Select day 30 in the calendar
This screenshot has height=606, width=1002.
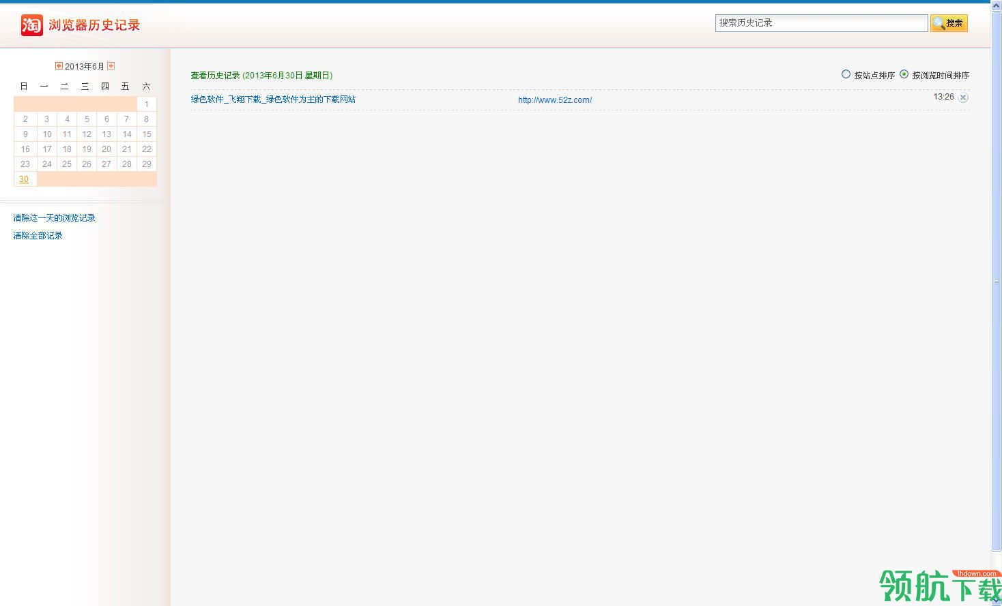tap(24, 179)
